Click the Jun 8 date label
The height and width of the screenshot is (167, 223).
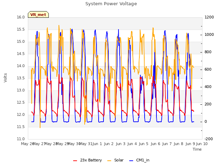pos(178,144)
